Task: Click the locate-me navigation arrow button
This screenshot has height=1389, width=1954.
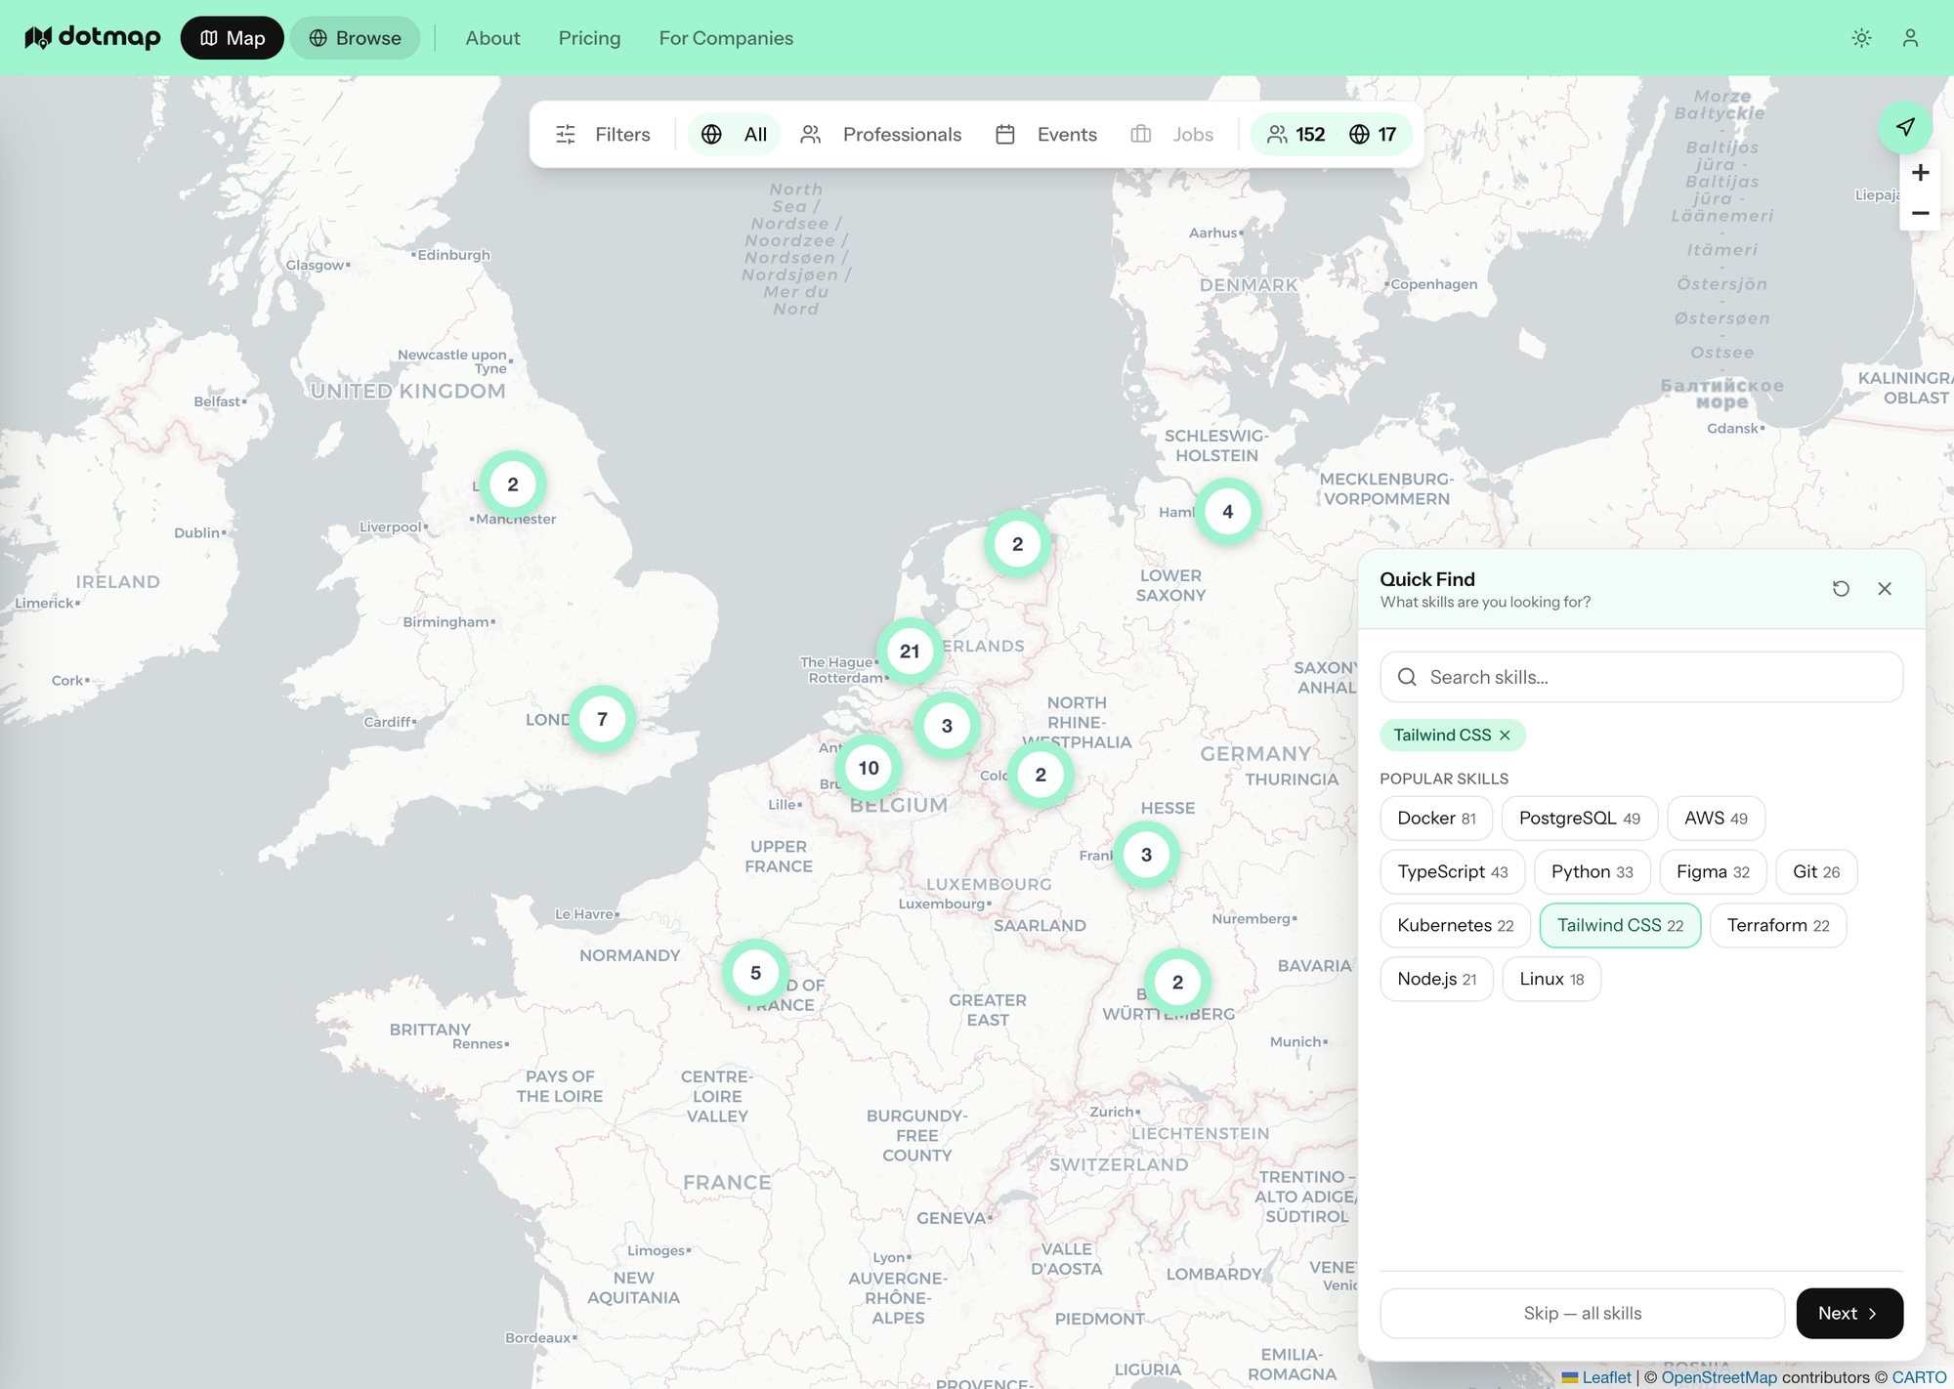Action: click(x=1905, y=127)
